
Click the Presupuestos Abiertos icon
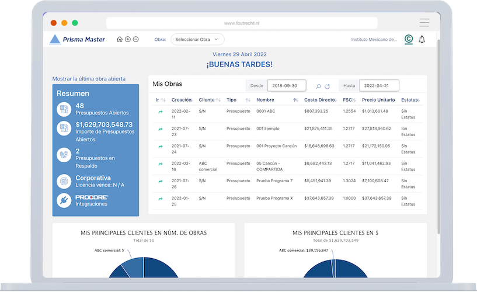[x=64, y=109]
